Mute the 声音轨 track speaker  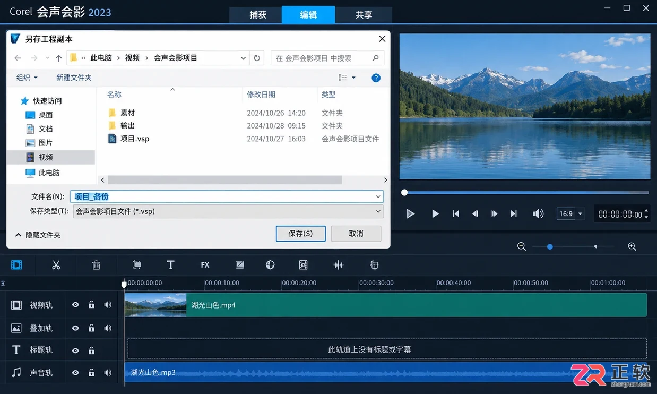pyautogui.click(x=108, y=373)
